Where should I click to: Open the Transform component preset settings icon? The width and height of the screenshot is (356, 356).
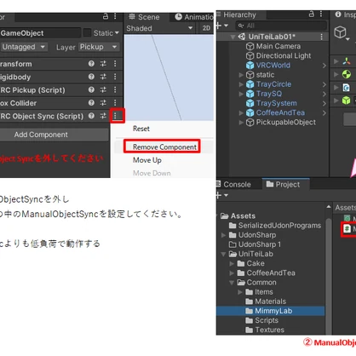click(103, 64)
